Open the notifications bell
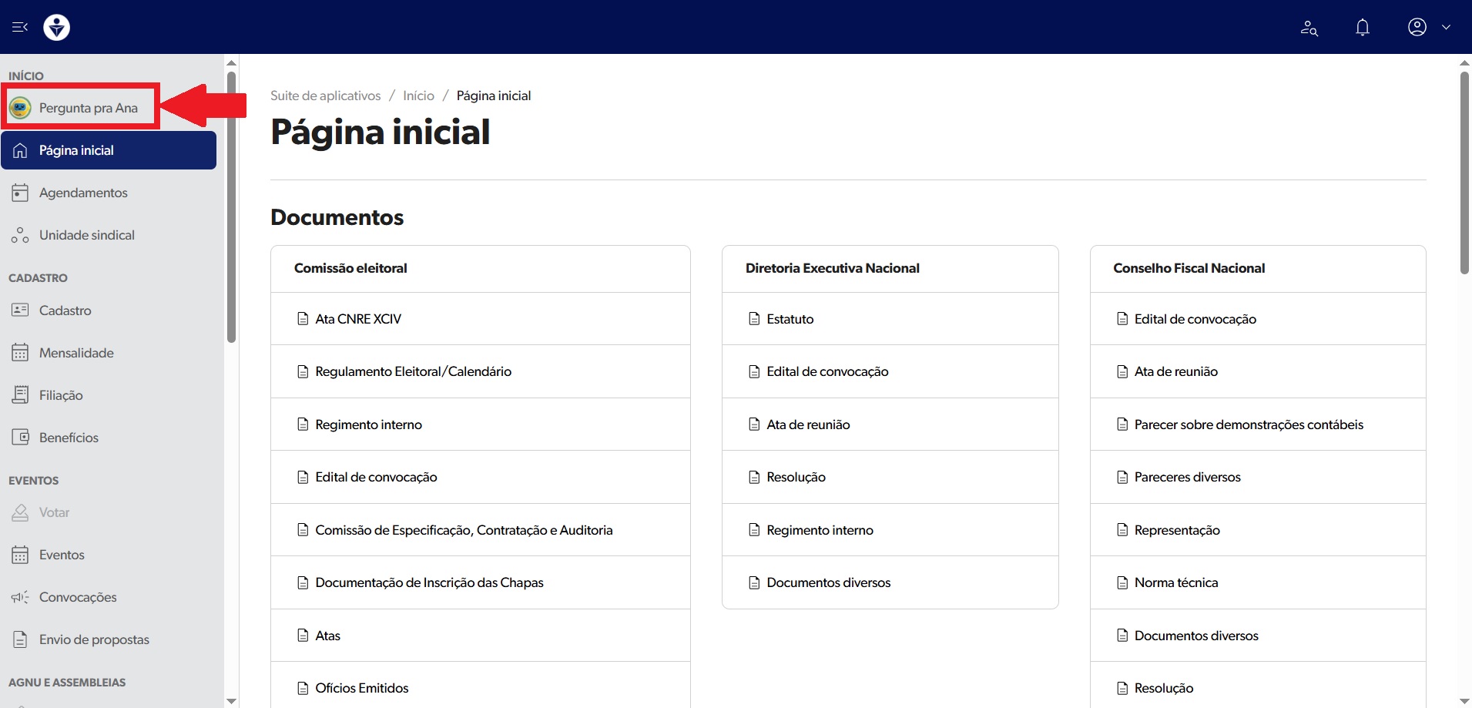This screenshot has width=1472, height=708. coord(1363,28)
